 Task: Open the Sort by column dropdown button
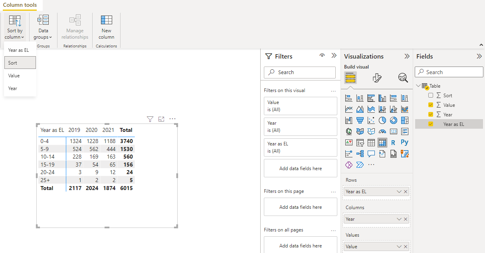coord(15,27)
